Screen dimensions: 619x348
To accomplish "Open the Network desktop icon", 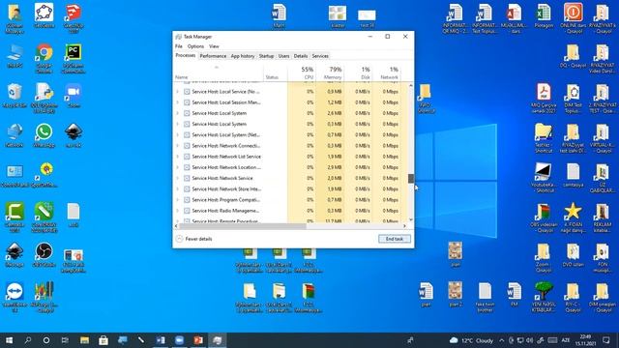I will coord(15,135).
